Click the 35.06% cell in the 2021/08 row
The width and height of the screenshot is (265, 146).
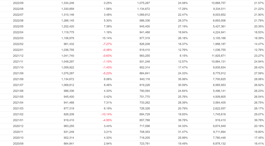[183, 79]
